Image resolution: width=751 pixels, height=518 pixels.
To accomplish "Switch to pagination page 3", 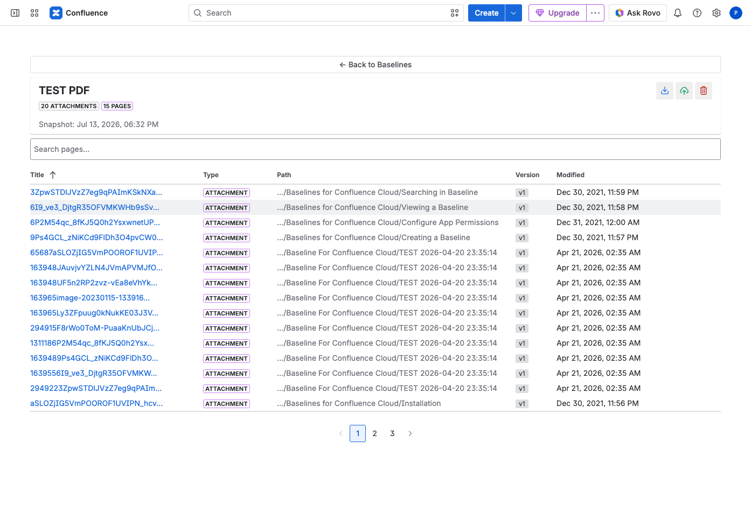I will click(x=392, y=433).
